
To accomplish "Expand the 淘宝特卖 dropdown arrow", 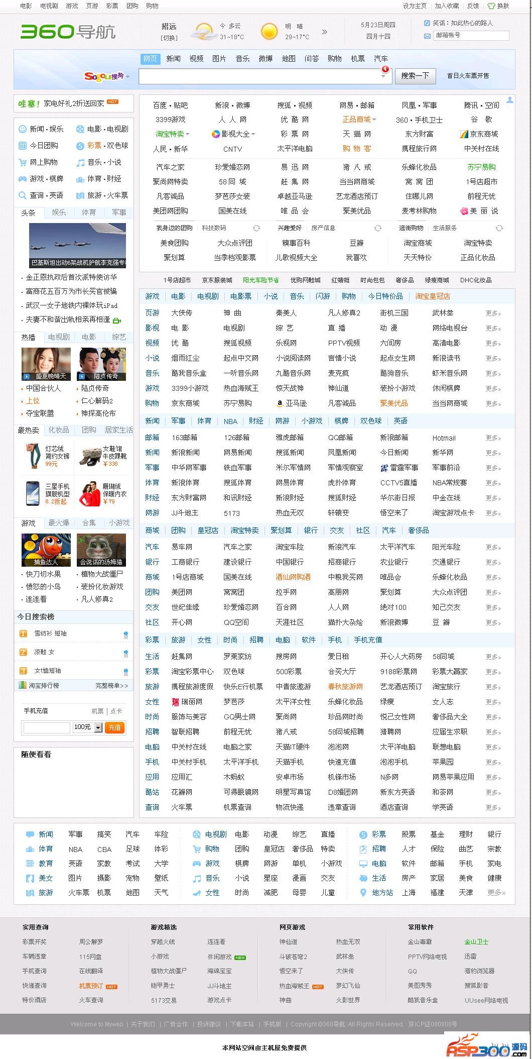I will (187, 134).
